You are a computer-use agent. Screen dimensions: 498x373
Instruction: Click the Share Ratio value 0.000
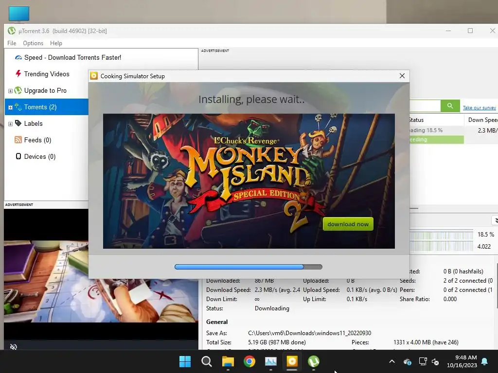click(450, 299)
